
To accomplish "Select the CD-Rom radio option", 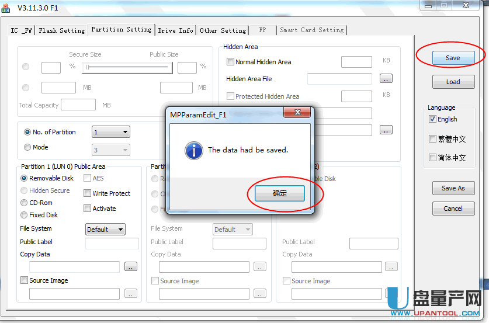I will 25,203.
